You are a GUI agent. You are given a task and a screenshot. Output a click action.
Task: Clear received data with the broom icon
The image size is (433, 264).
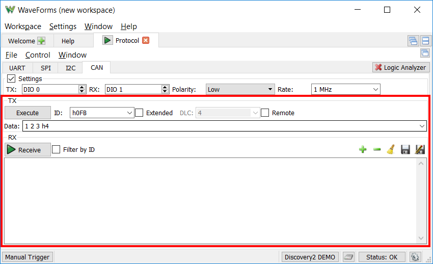click(391, 149)
